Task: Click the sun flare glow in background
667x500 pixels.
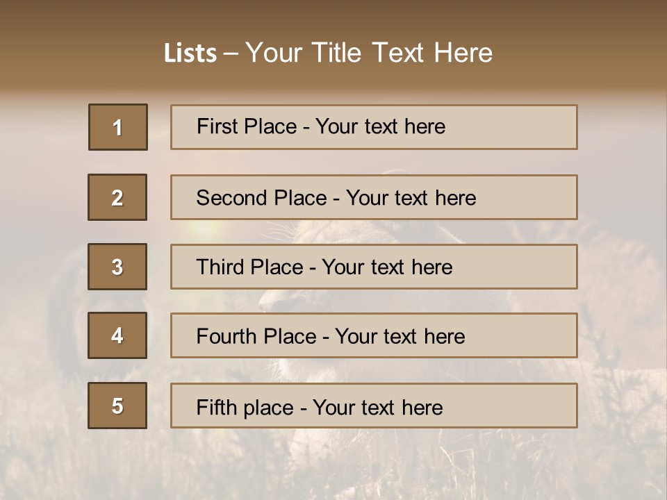Action: 203,230
